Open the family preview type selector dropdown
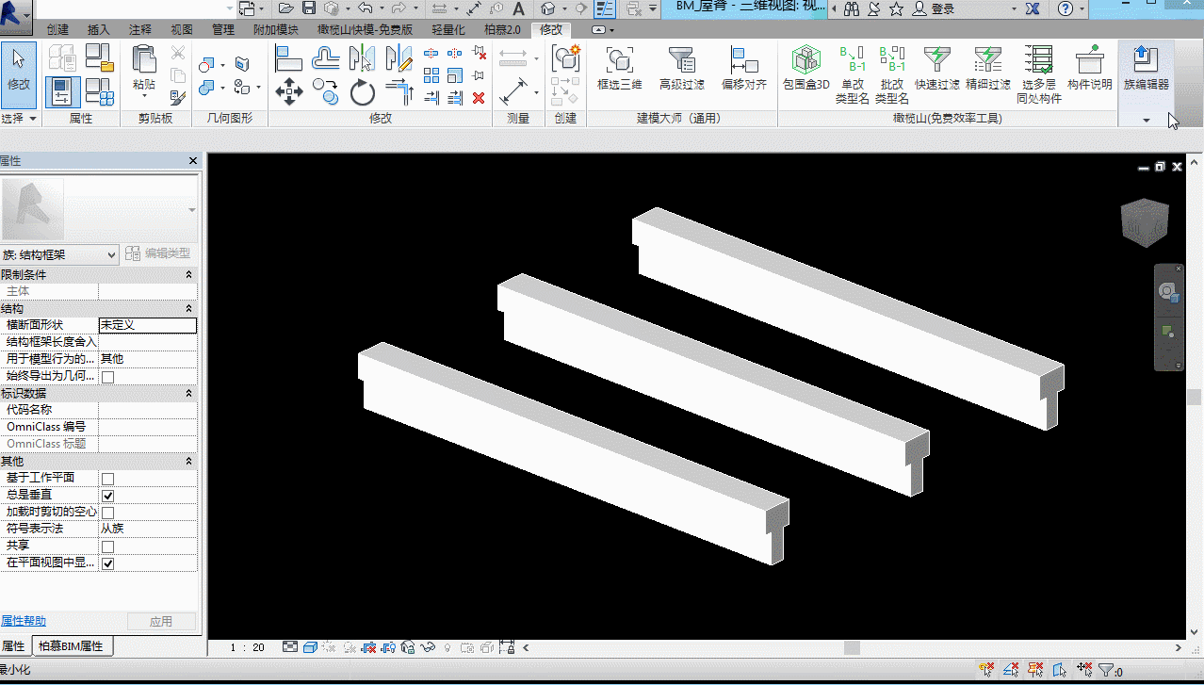 point(192,209)
